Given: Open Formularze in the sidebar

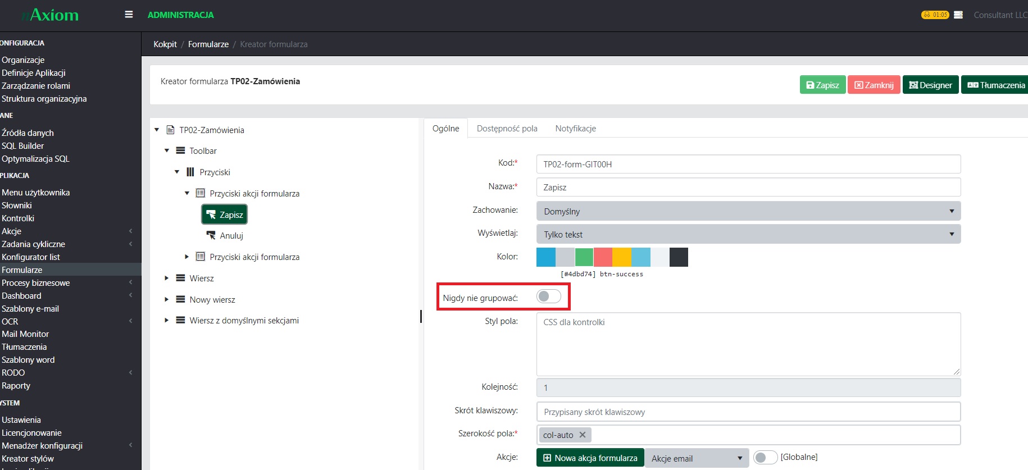Looking at the screenshot, I should 22,270.
